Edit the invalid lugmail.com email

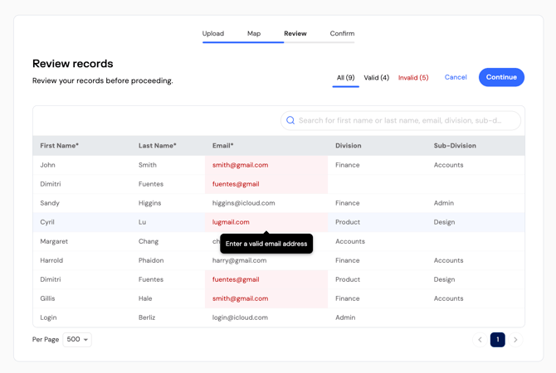(266, 222)
